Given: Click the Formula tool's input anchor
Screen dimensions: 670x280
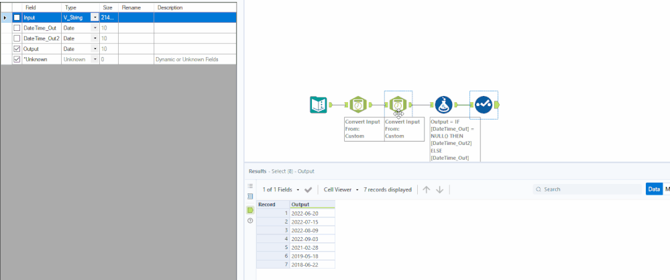Looking at the screenshot, I should point(431,105).
